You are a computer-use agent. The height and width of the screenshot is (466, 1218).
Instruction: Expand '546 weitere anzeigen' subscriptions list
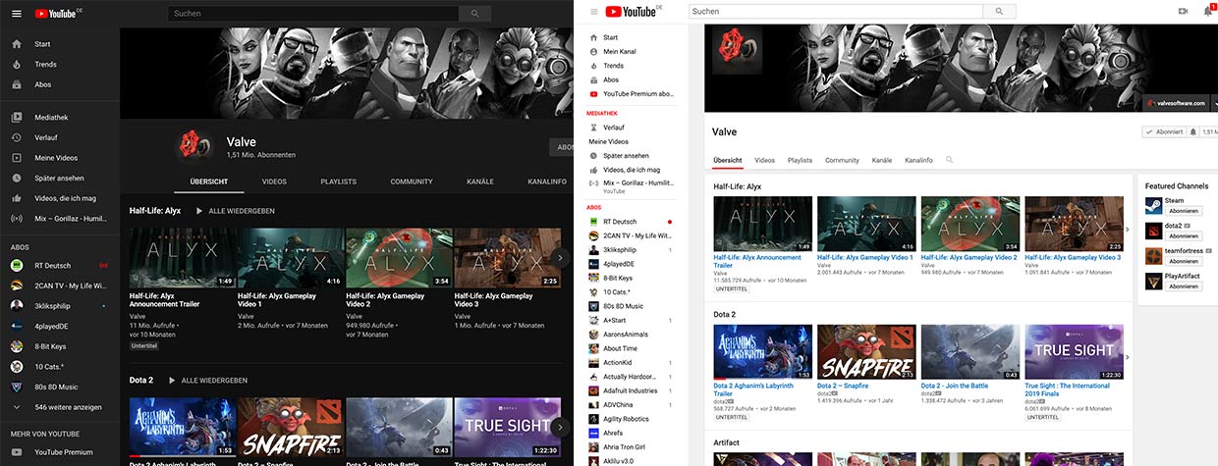pyautogui.click(x=60, y=407)
